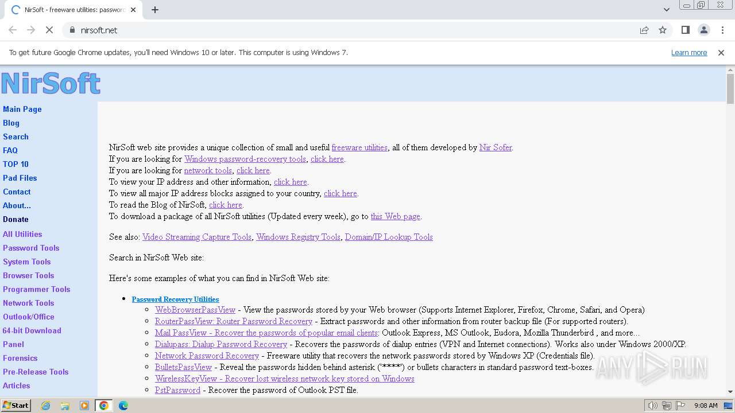Open the FAQ sidebar link
735x413 pixels.
[10, 150]
